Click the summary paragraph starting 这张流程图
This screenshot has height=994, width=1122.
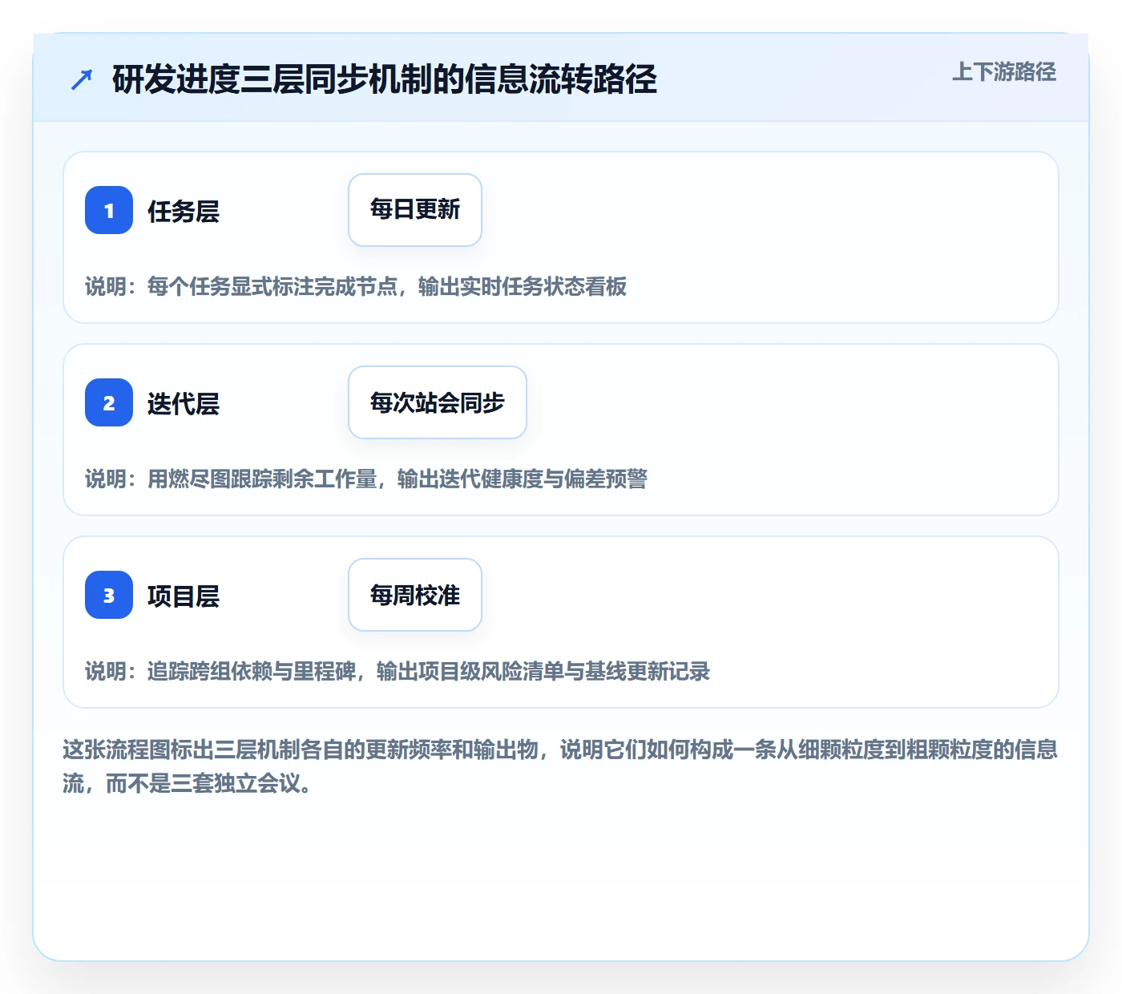560,766
